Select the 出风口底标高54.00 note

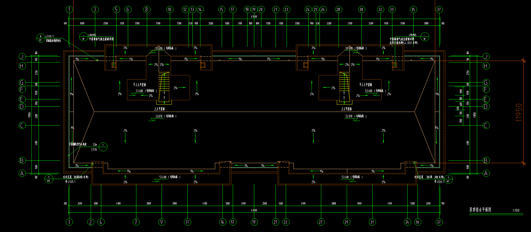pos(403,43)
